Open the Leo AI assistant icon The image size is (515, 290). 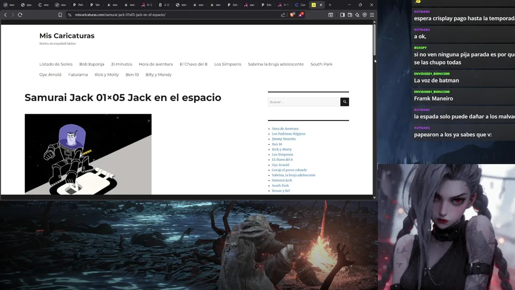[357, 15]
